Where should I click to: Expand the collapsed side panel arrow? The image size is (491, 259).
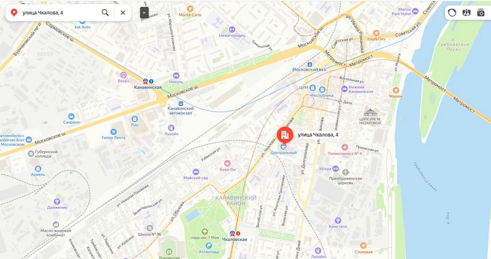(x=144, y=12)
